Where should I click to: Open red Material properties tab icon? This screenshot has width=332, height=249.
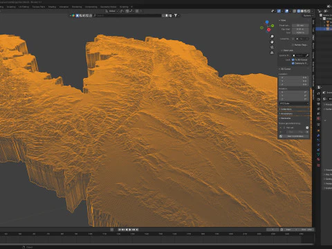click(x=319, y=159)
